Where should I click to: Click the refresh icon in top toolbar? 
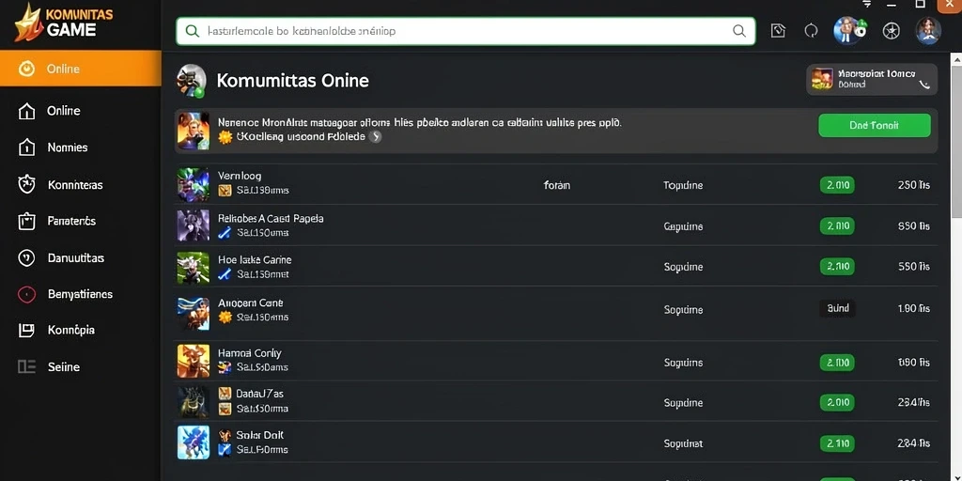(x=811, y=31)
